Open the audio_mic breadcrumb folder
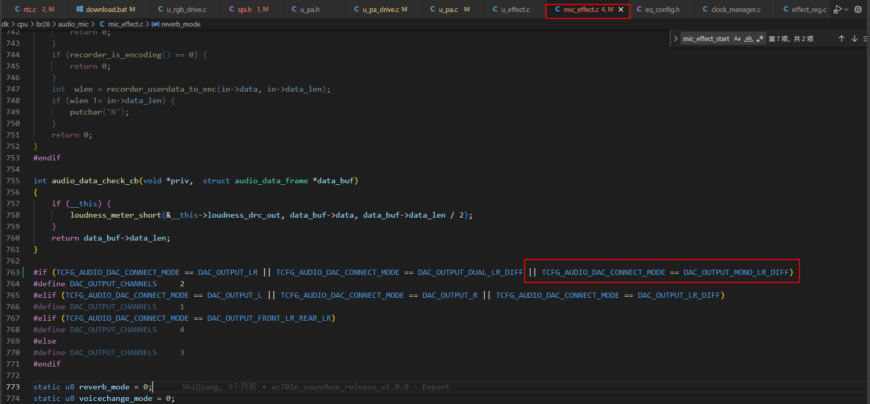 coord(73,24)
